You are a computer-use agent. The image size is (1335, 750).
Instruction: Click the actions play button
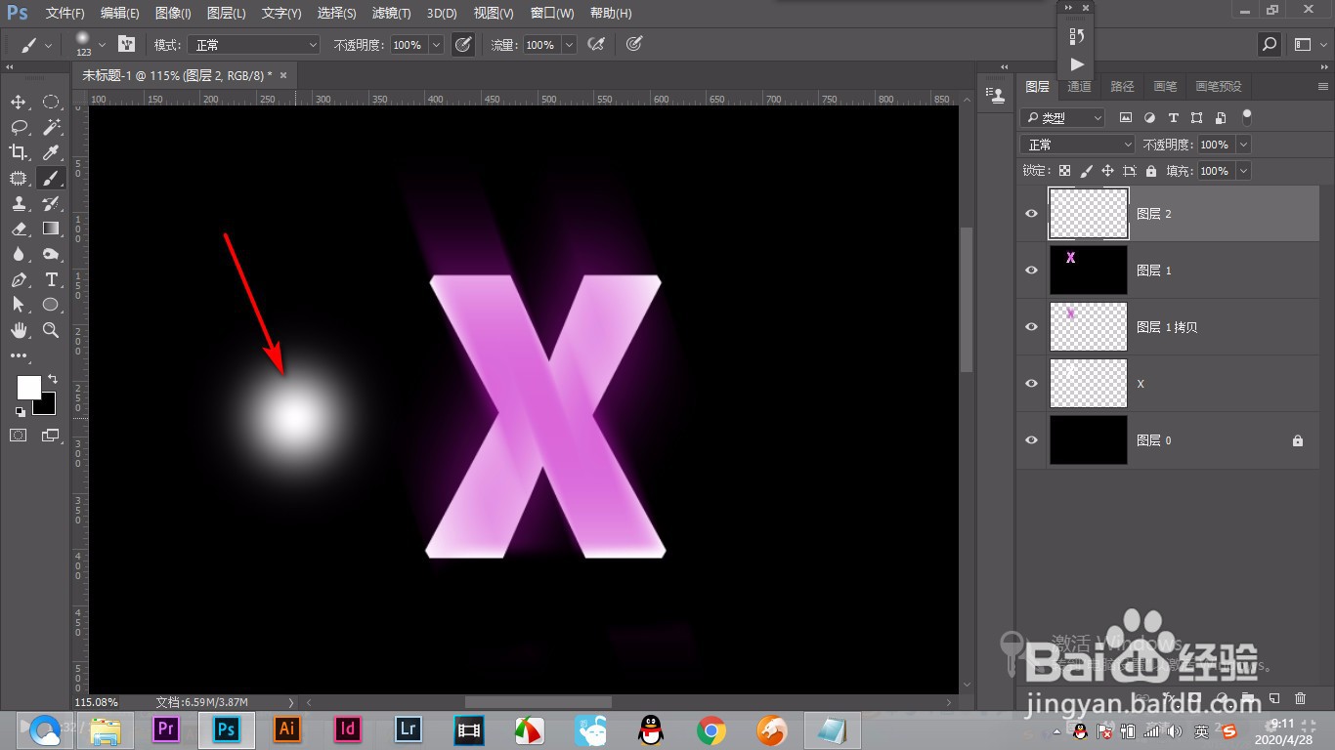tap(1076, 64)
